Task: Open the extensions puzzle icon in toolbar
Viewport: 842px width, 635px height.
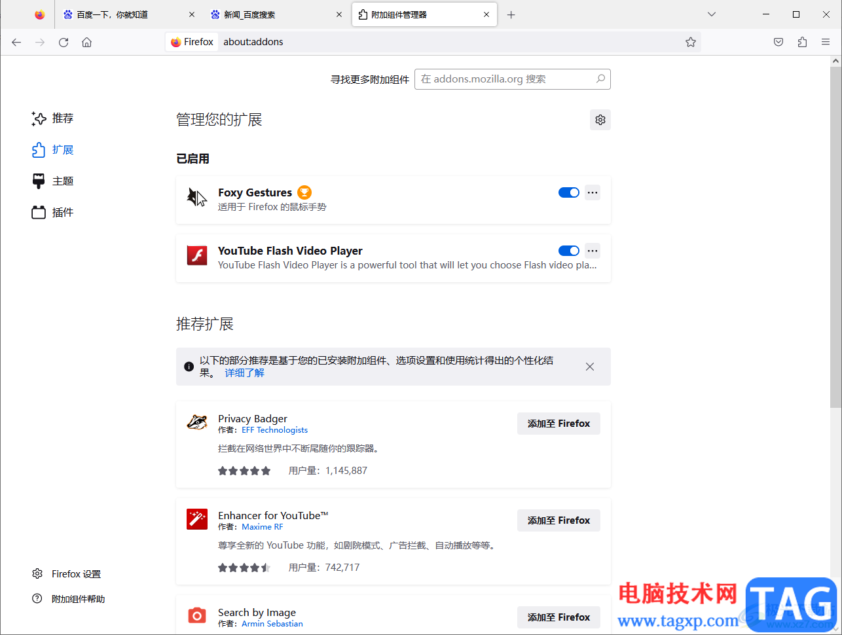Action: coord(802,42)
